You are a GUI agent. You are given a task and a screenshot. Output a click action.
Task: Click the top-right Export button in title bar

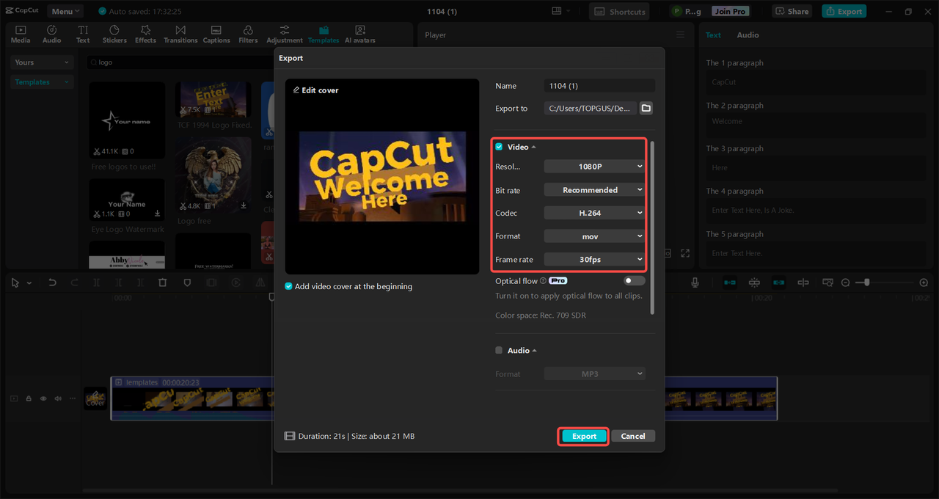pyautogui.click(x=844, y=11)
